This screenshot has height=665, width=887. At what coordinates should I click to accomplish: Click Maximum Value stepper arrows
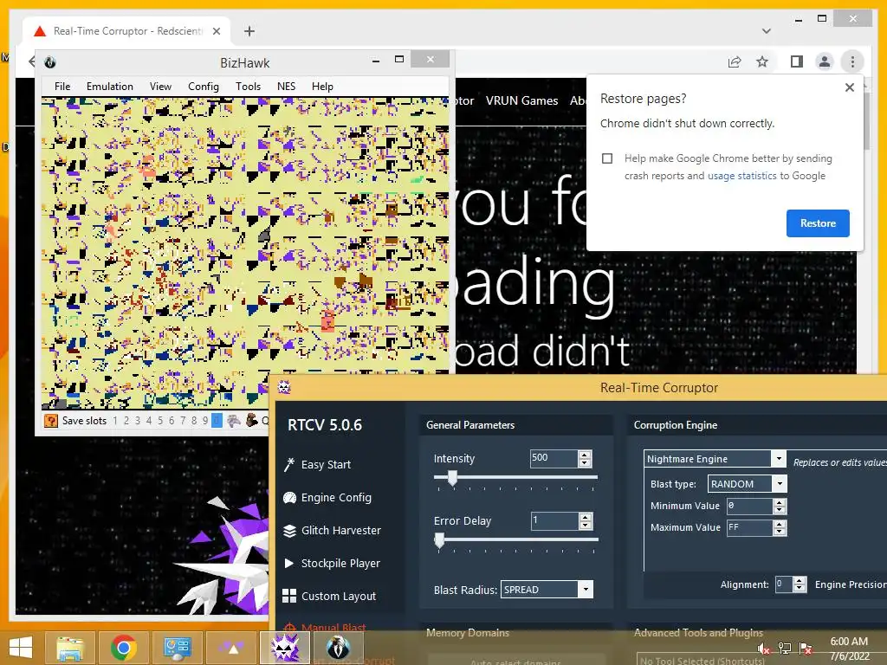coord(780,527)
